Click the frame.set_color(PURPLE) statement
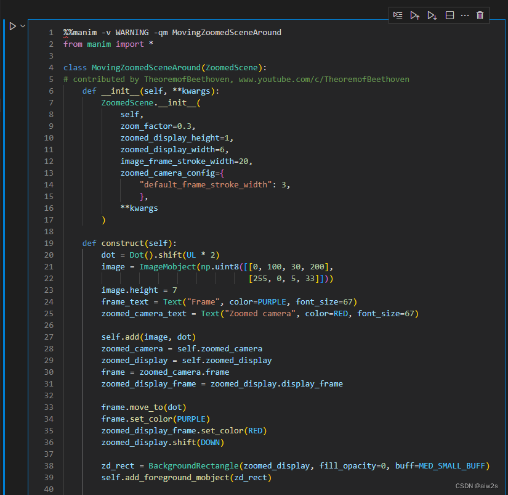The width and height of the screenshot is (508, 495). pos(156,419)
